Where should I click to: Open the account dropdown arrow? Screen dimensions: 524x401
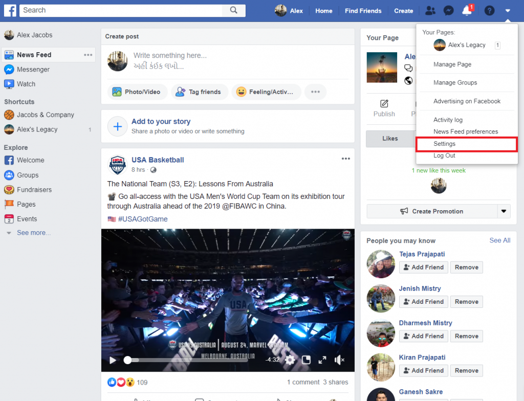click(x=508, y=11)
